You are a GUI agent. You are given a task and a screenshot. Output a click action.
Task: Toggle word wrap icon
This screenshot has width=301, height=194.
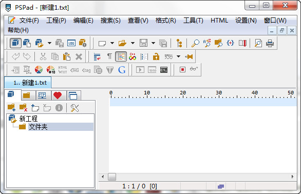(97, 57)
